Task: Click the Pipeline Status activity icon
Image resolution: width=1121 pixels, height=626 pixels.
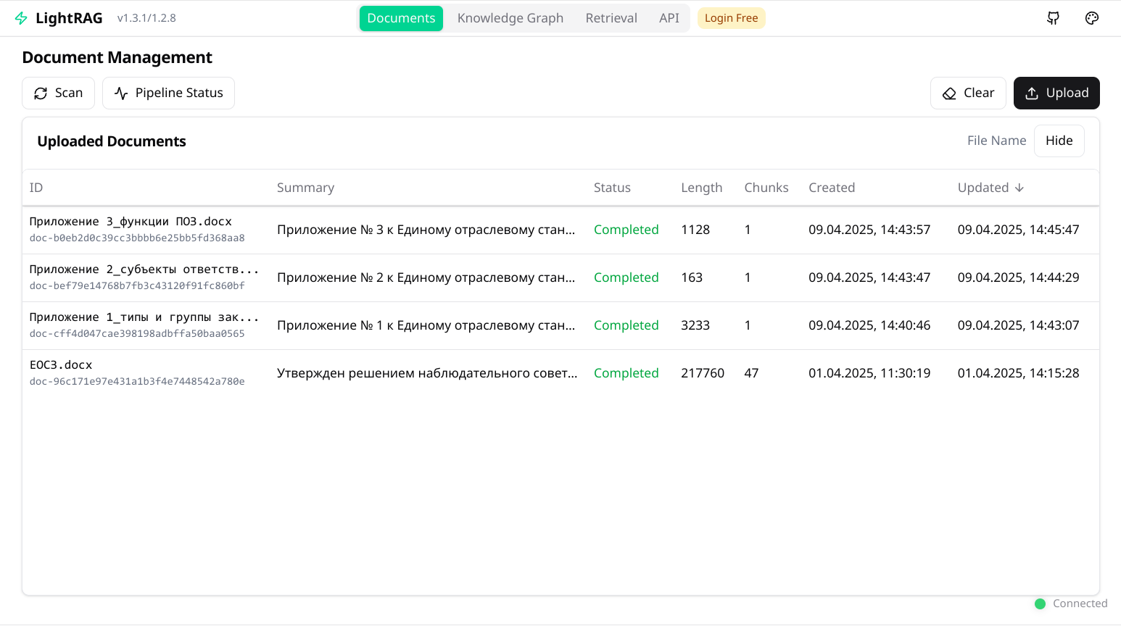Action: point(121,93)
